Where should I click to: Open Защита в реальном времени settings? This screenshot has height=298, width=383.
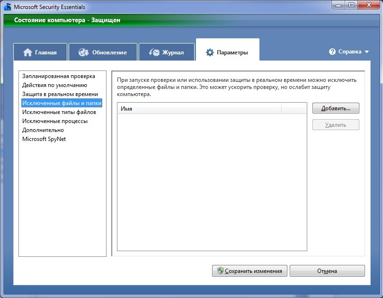tap(60, 94)
